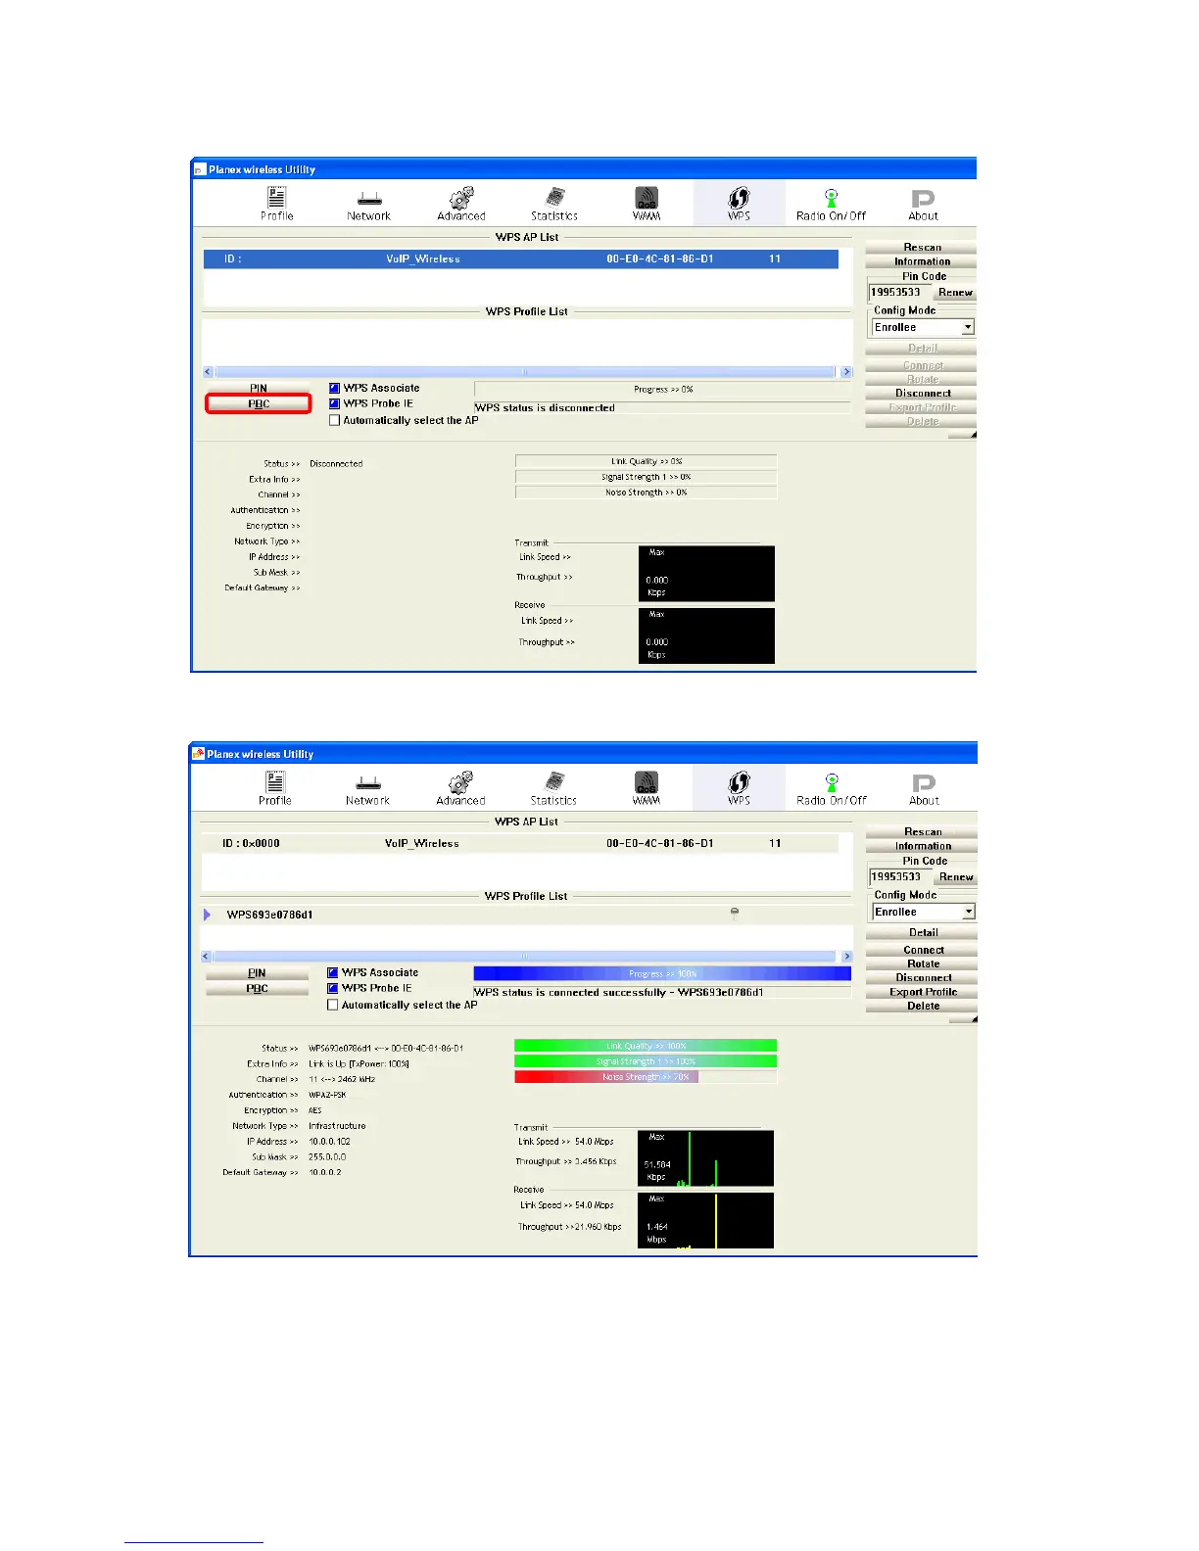Open Network icon in the disconnected utility window
This screenshot has width=1199, height=1551.
coord(368,204)
